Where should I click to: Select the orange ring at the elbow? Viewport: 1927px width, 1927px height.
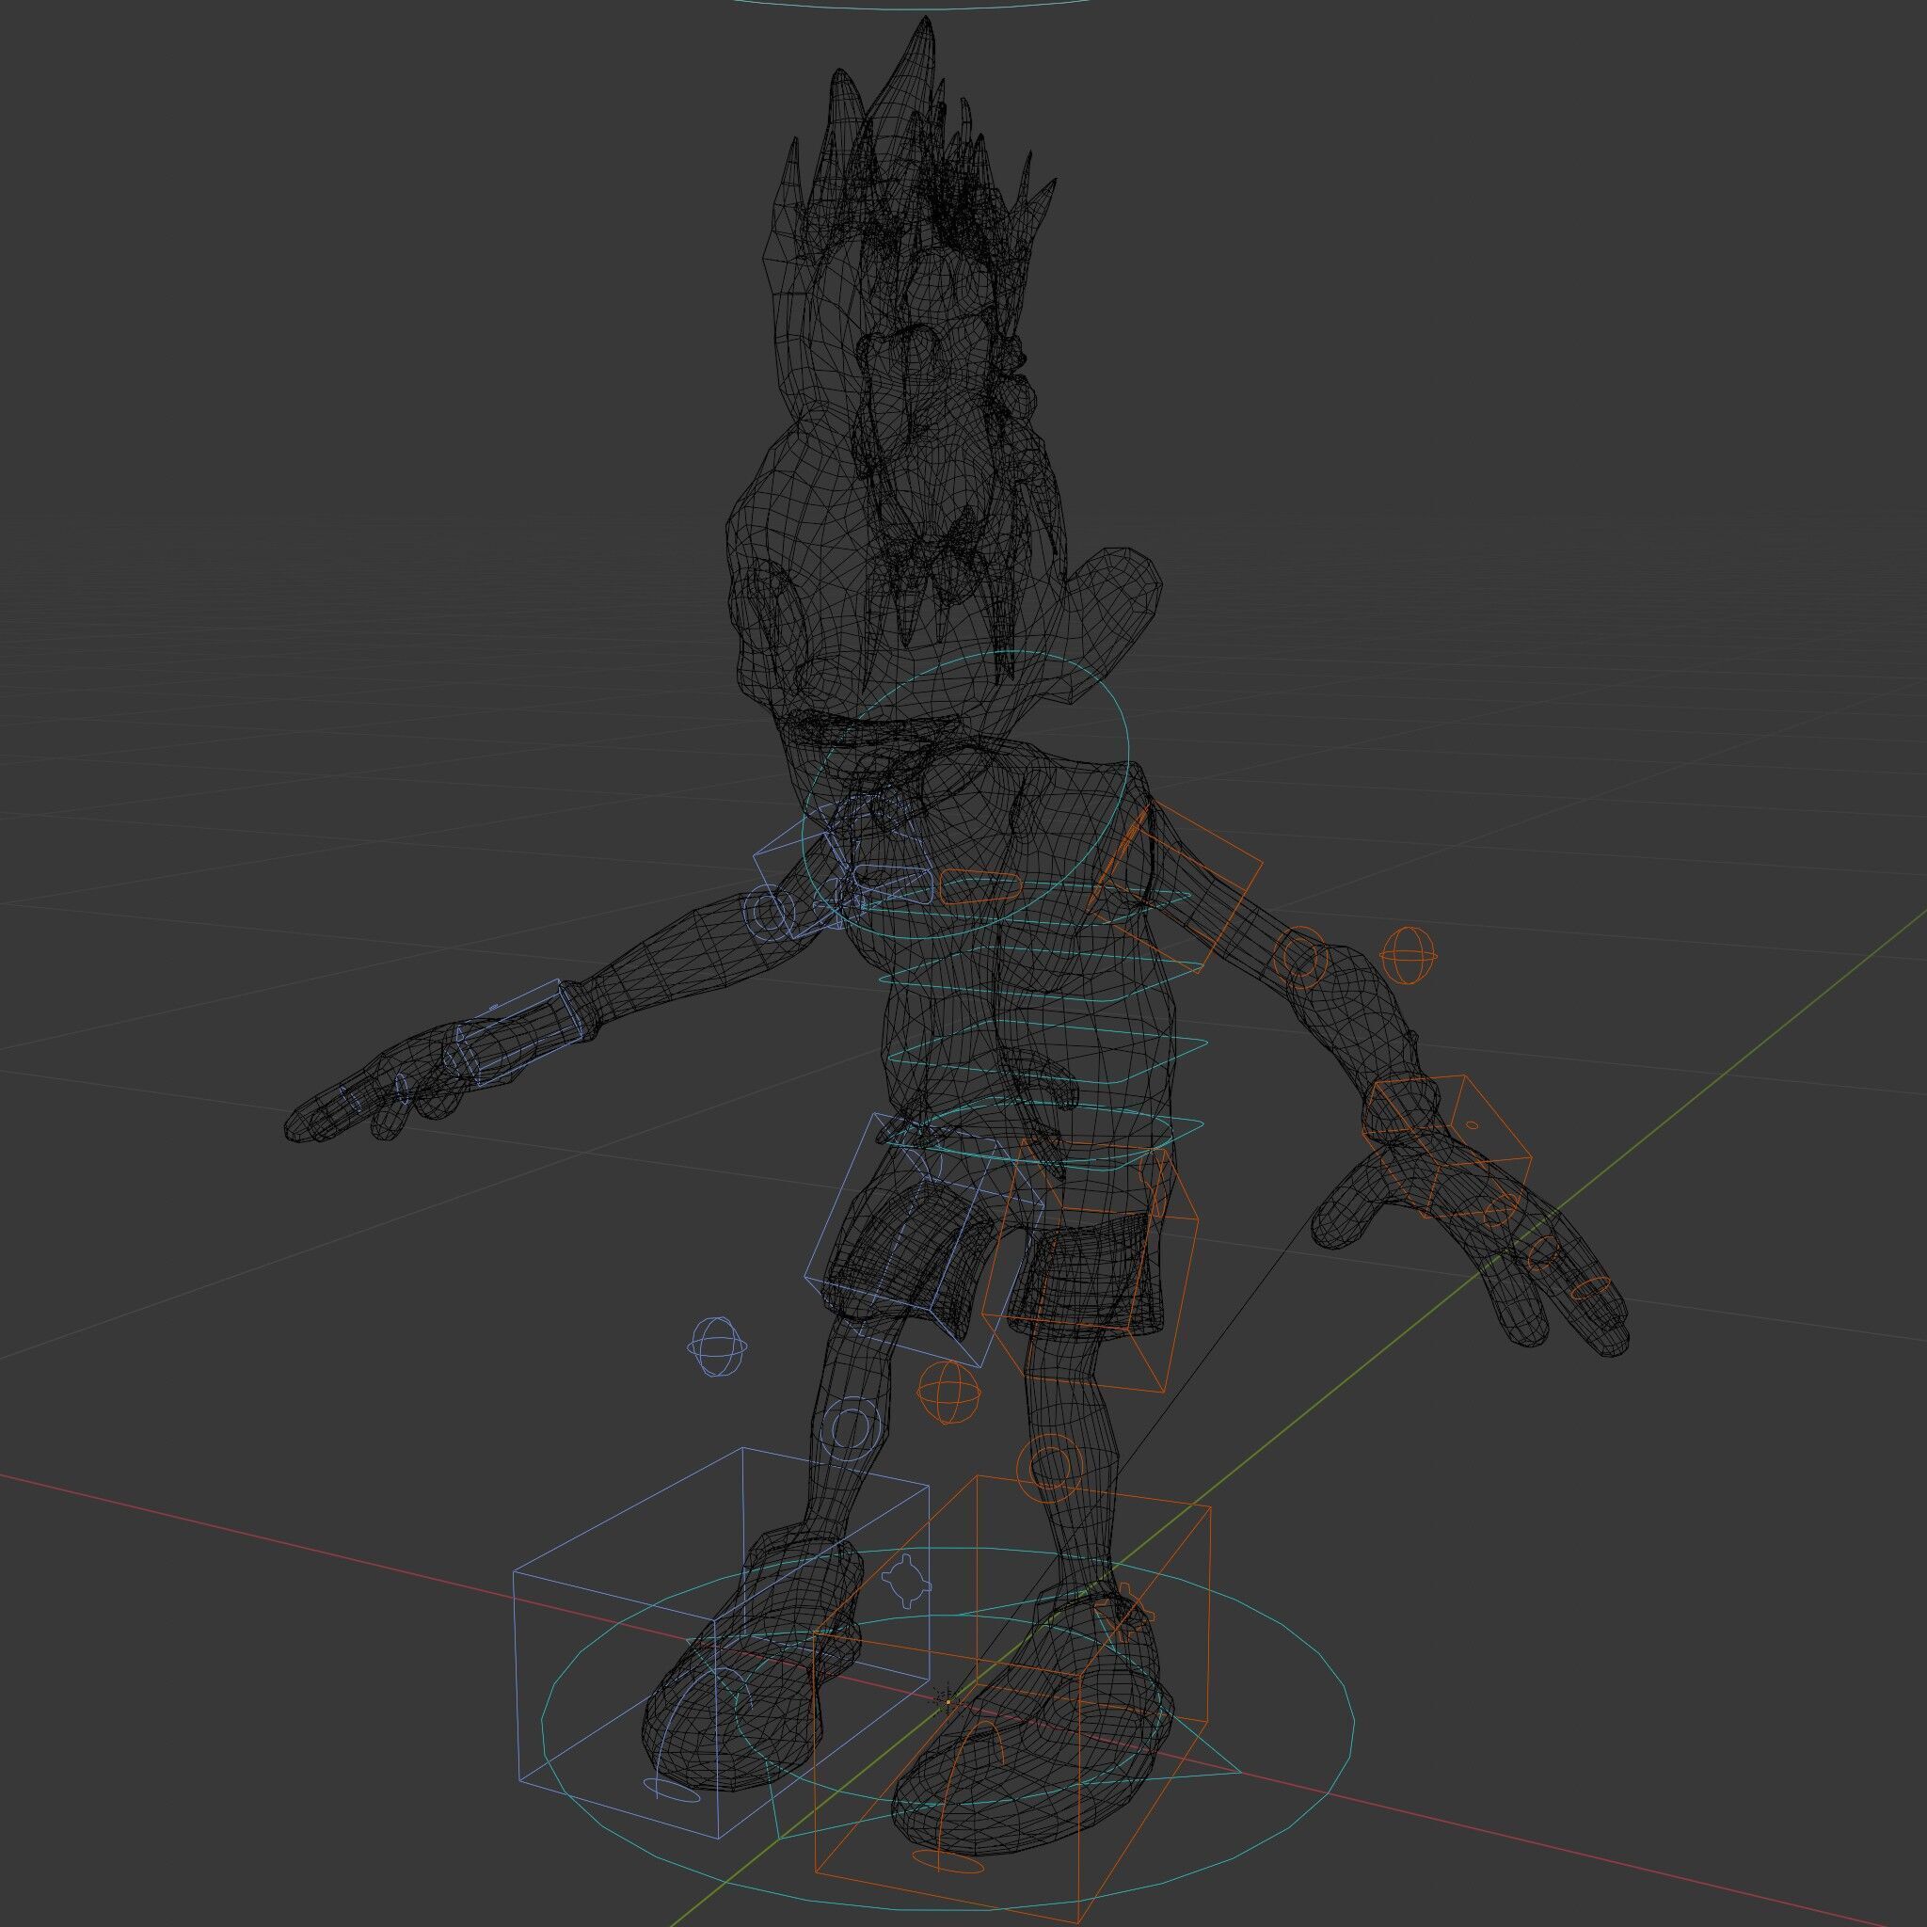click(x=1300, y=958)
